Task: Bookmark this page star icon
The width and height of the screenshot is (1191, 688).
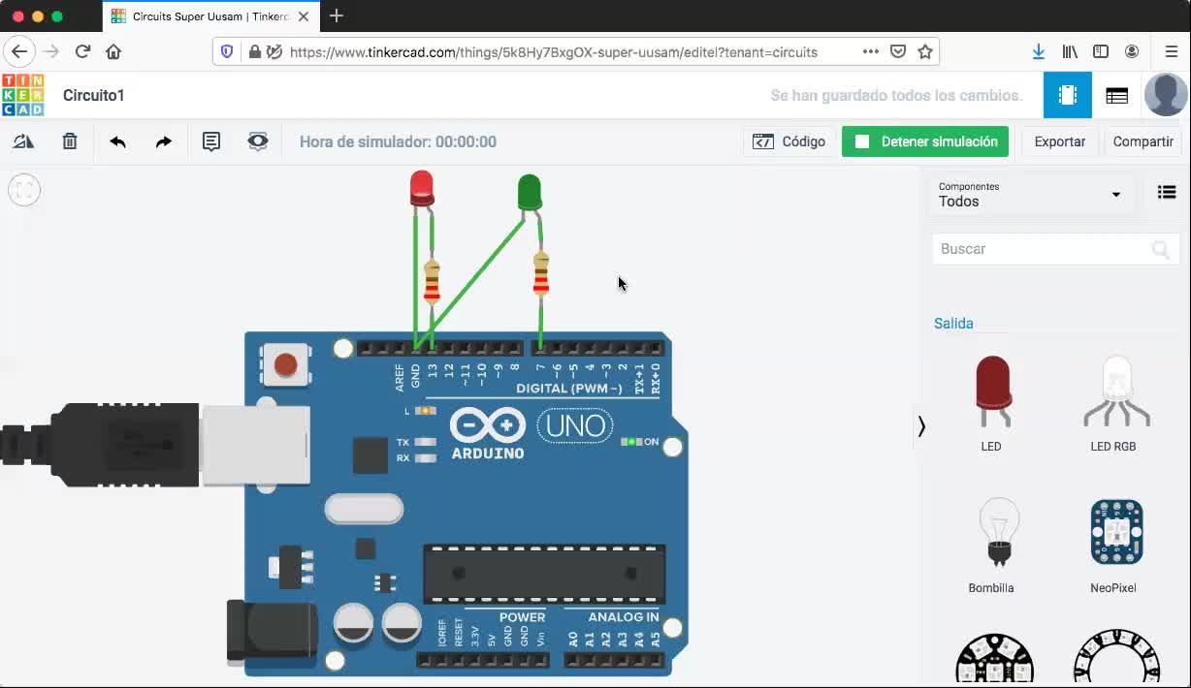Action: [925, 52]
